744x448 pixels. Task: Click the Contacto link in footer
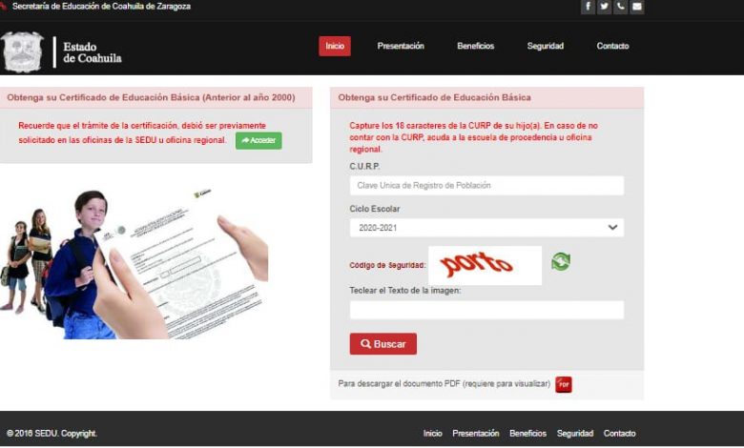point(619,434)
